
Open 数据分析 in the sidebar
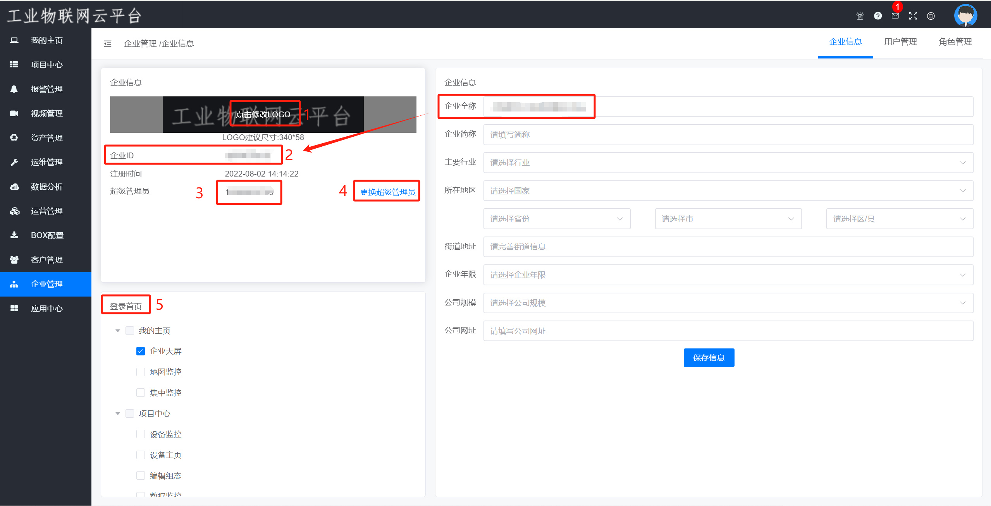click(x=46, y=187)
